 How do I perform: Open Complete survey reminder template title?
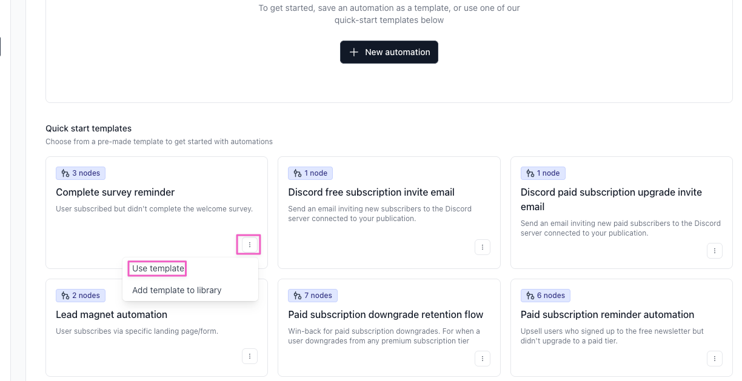(x=115, y=192)
